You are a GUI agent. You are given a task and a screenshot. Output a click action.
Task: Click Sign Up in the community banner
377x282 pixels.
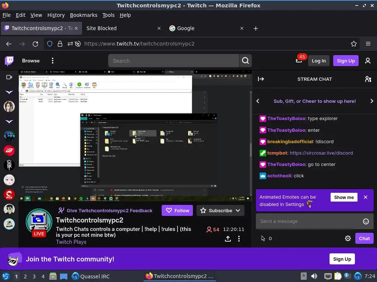[x=342, y=259]
